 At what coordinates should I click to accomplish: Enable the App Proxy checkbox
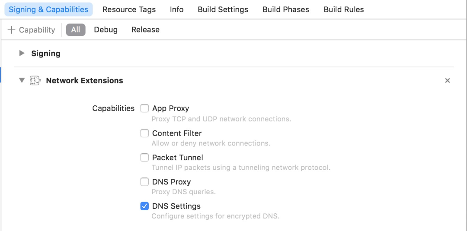(x=144, y=108)
